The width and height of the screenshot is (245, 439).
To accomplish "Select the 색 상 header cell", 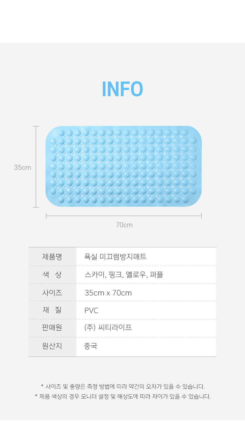I will tap(52, 275).
